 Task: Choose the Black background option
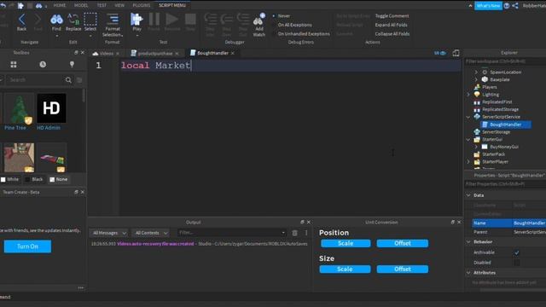tap(34, 179)
